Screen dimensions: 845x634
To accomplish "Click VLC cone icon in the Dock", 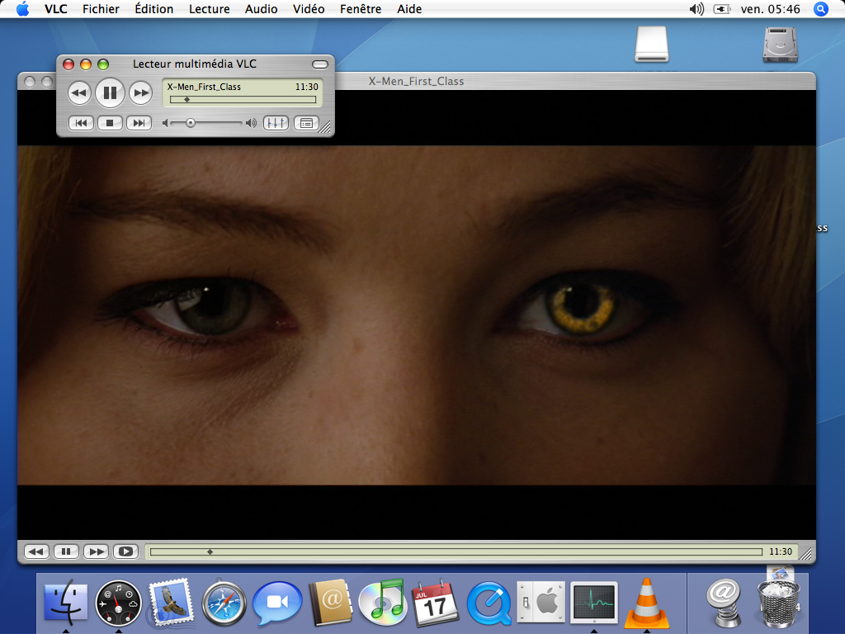I will tap(647, 603).
